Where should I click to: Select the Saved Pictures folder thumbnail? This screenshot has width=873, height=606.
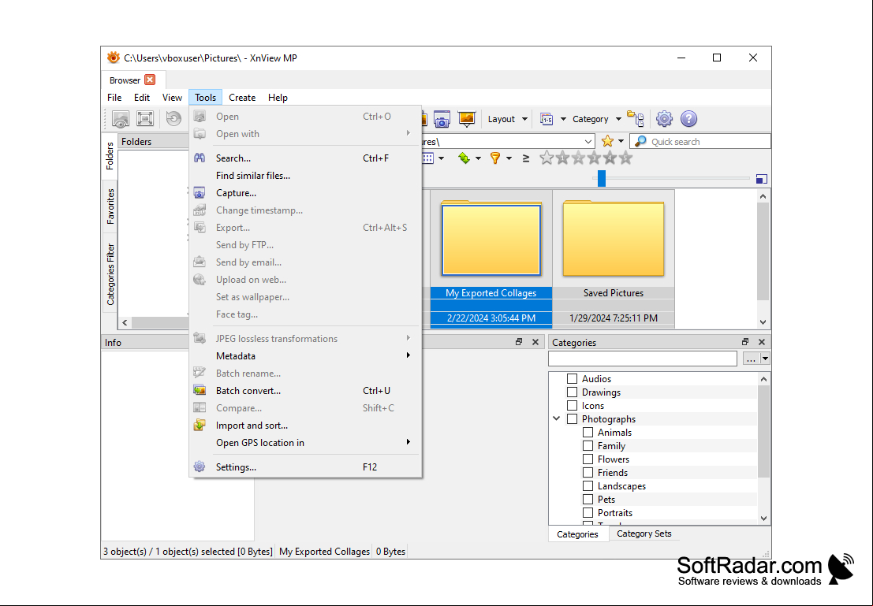(614, 258)
